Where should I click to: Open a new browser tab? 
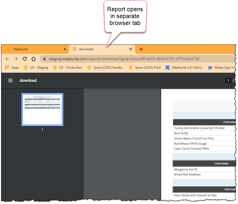coord(141,49)
